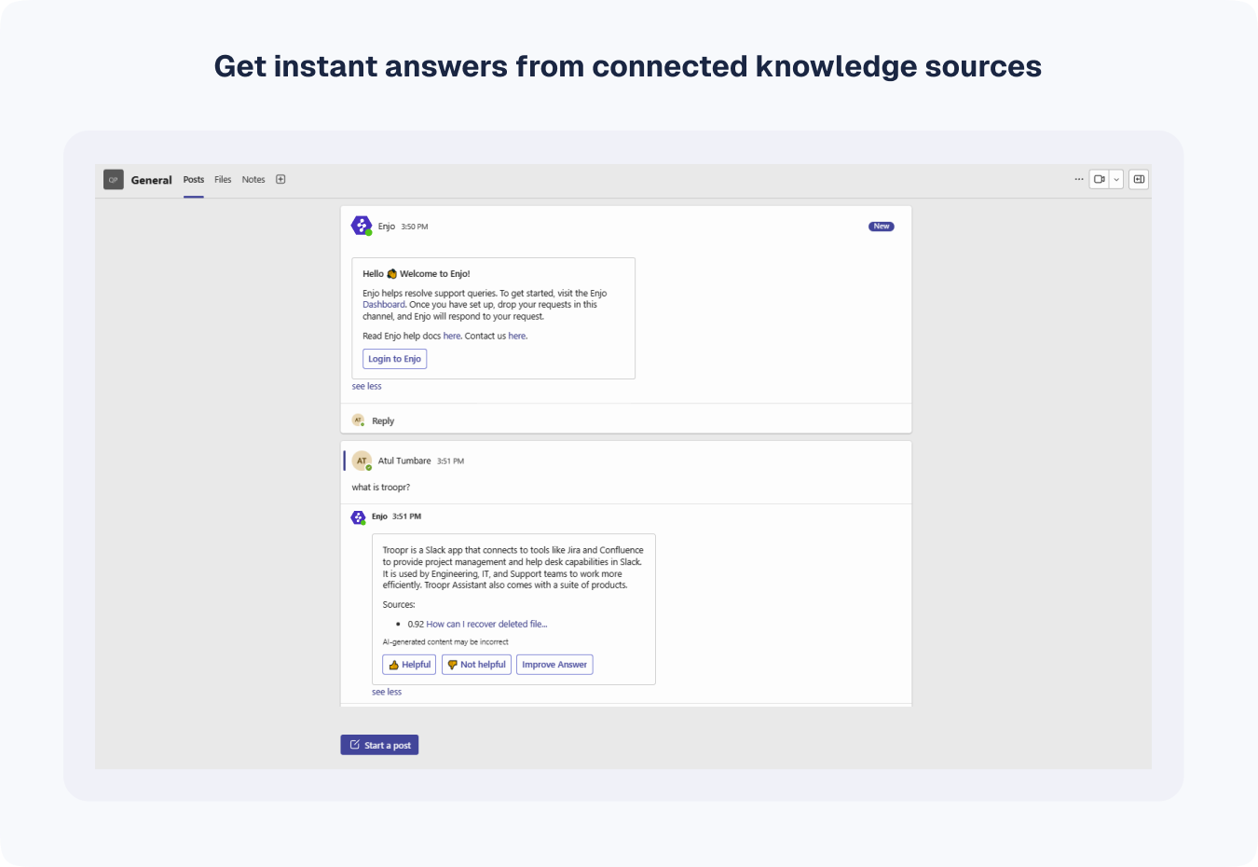Open the Posts tab
1258x867 pixels.
[194, 180]
